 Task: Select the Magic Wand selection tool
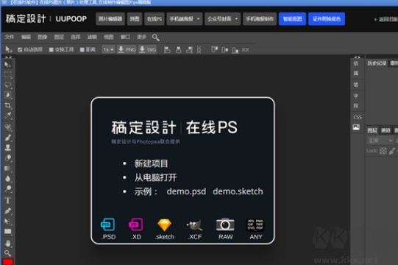(x=7, y=95)
